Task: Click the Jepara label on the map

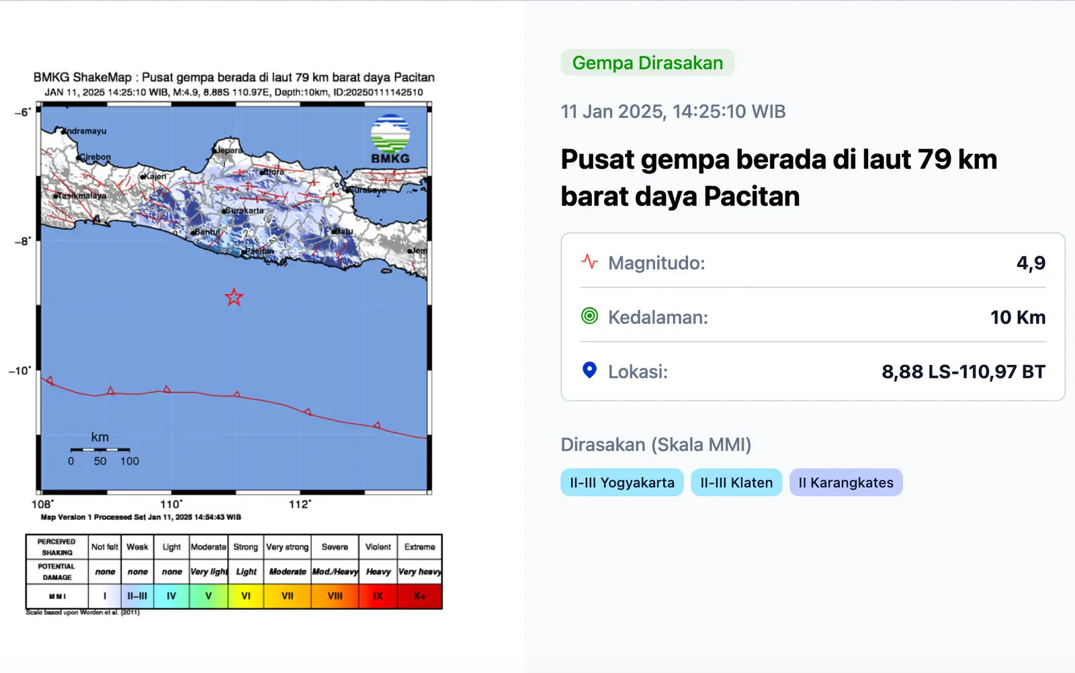Action: (x=229, y=150)
